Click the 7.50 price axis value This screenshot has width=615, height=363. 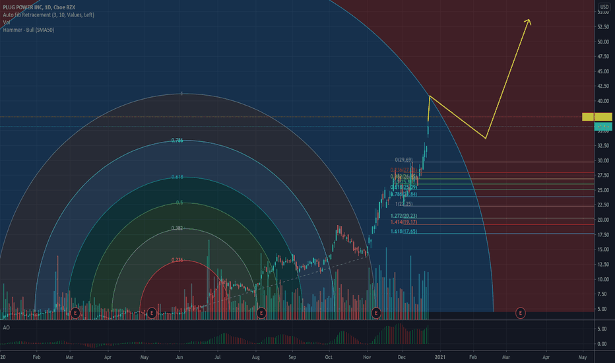602,294
